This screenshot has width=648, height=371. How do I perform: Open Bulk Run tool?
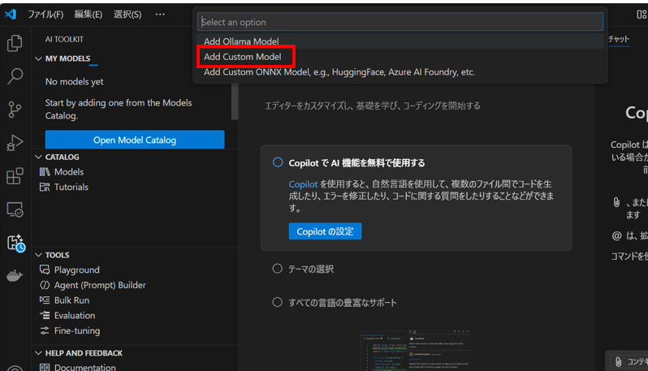71,300
